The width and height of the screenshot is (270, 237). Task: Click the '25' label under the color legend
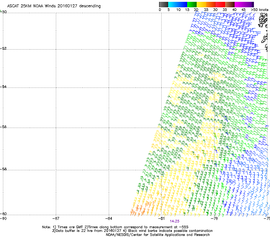click(206, 10)
